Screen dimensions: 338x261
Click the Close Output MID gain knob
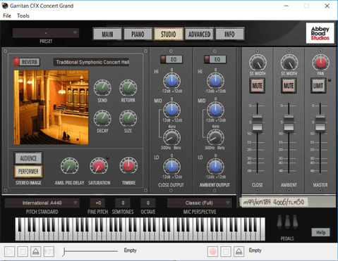pos(171,110)
